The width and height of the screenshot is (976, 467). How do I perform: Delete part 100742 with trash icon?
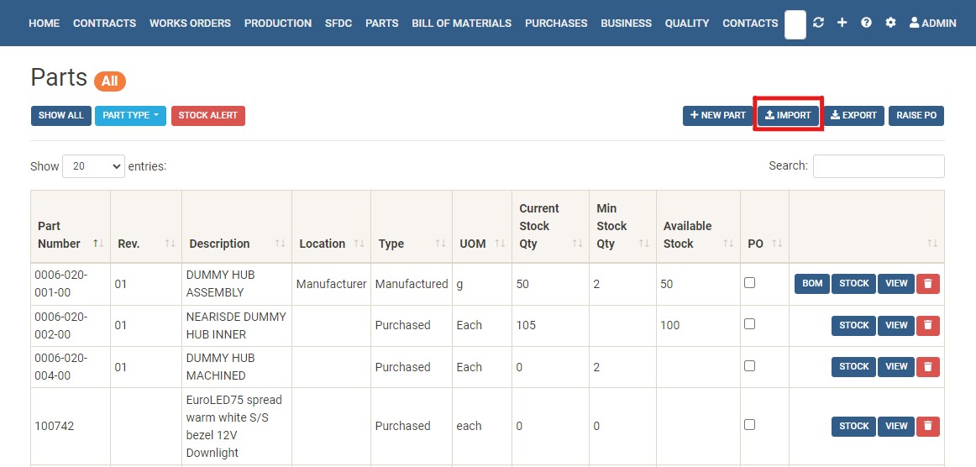pos(927,426)
